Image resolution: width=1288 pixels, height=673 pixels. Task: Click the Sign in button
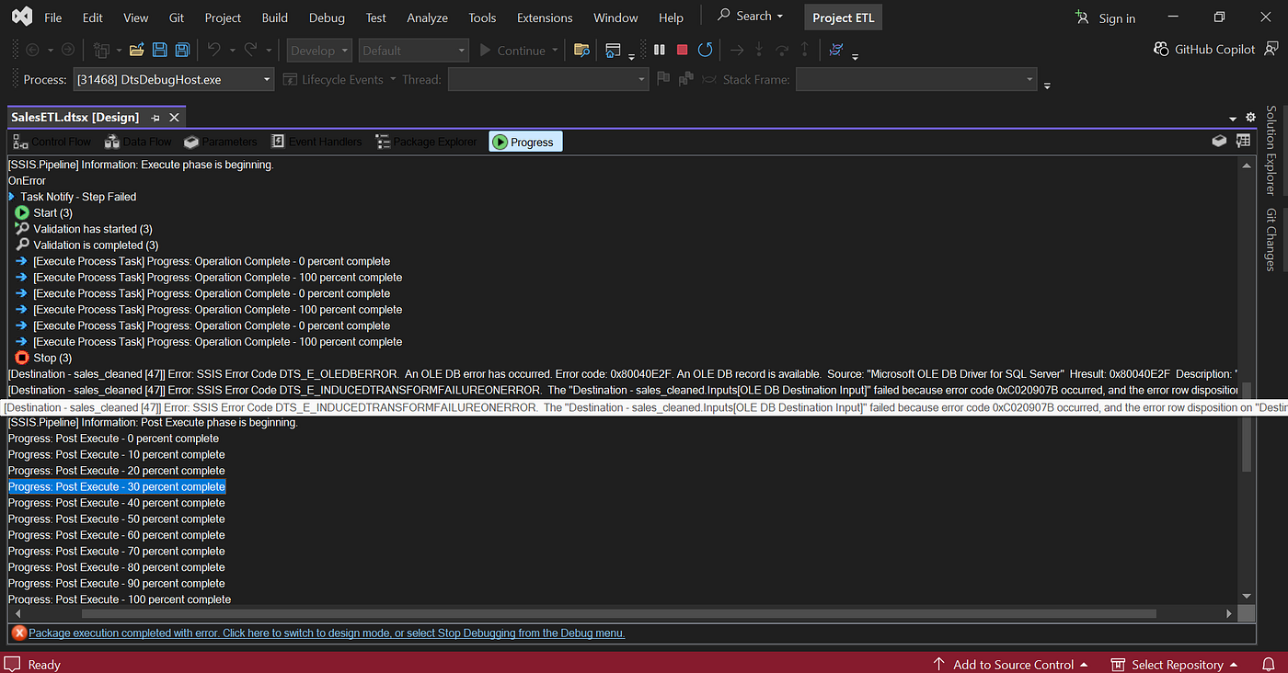tap(1106, 17)
